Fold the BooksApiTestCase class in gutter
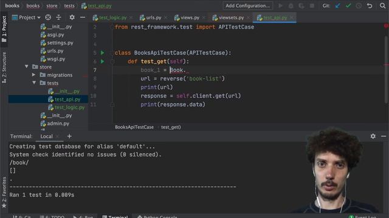The image size is (389, 218). (112, 53)
